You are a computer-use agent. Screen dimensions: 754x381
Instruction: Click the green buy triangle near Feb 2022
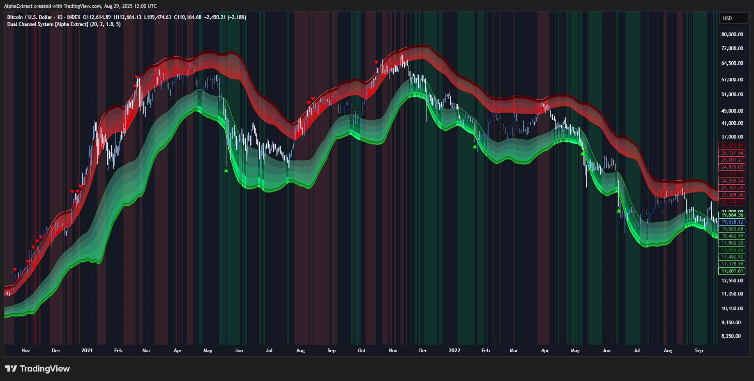tap(475, 146)
